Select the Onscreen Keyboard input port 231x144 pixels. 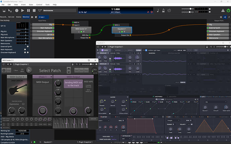point(43,31)
